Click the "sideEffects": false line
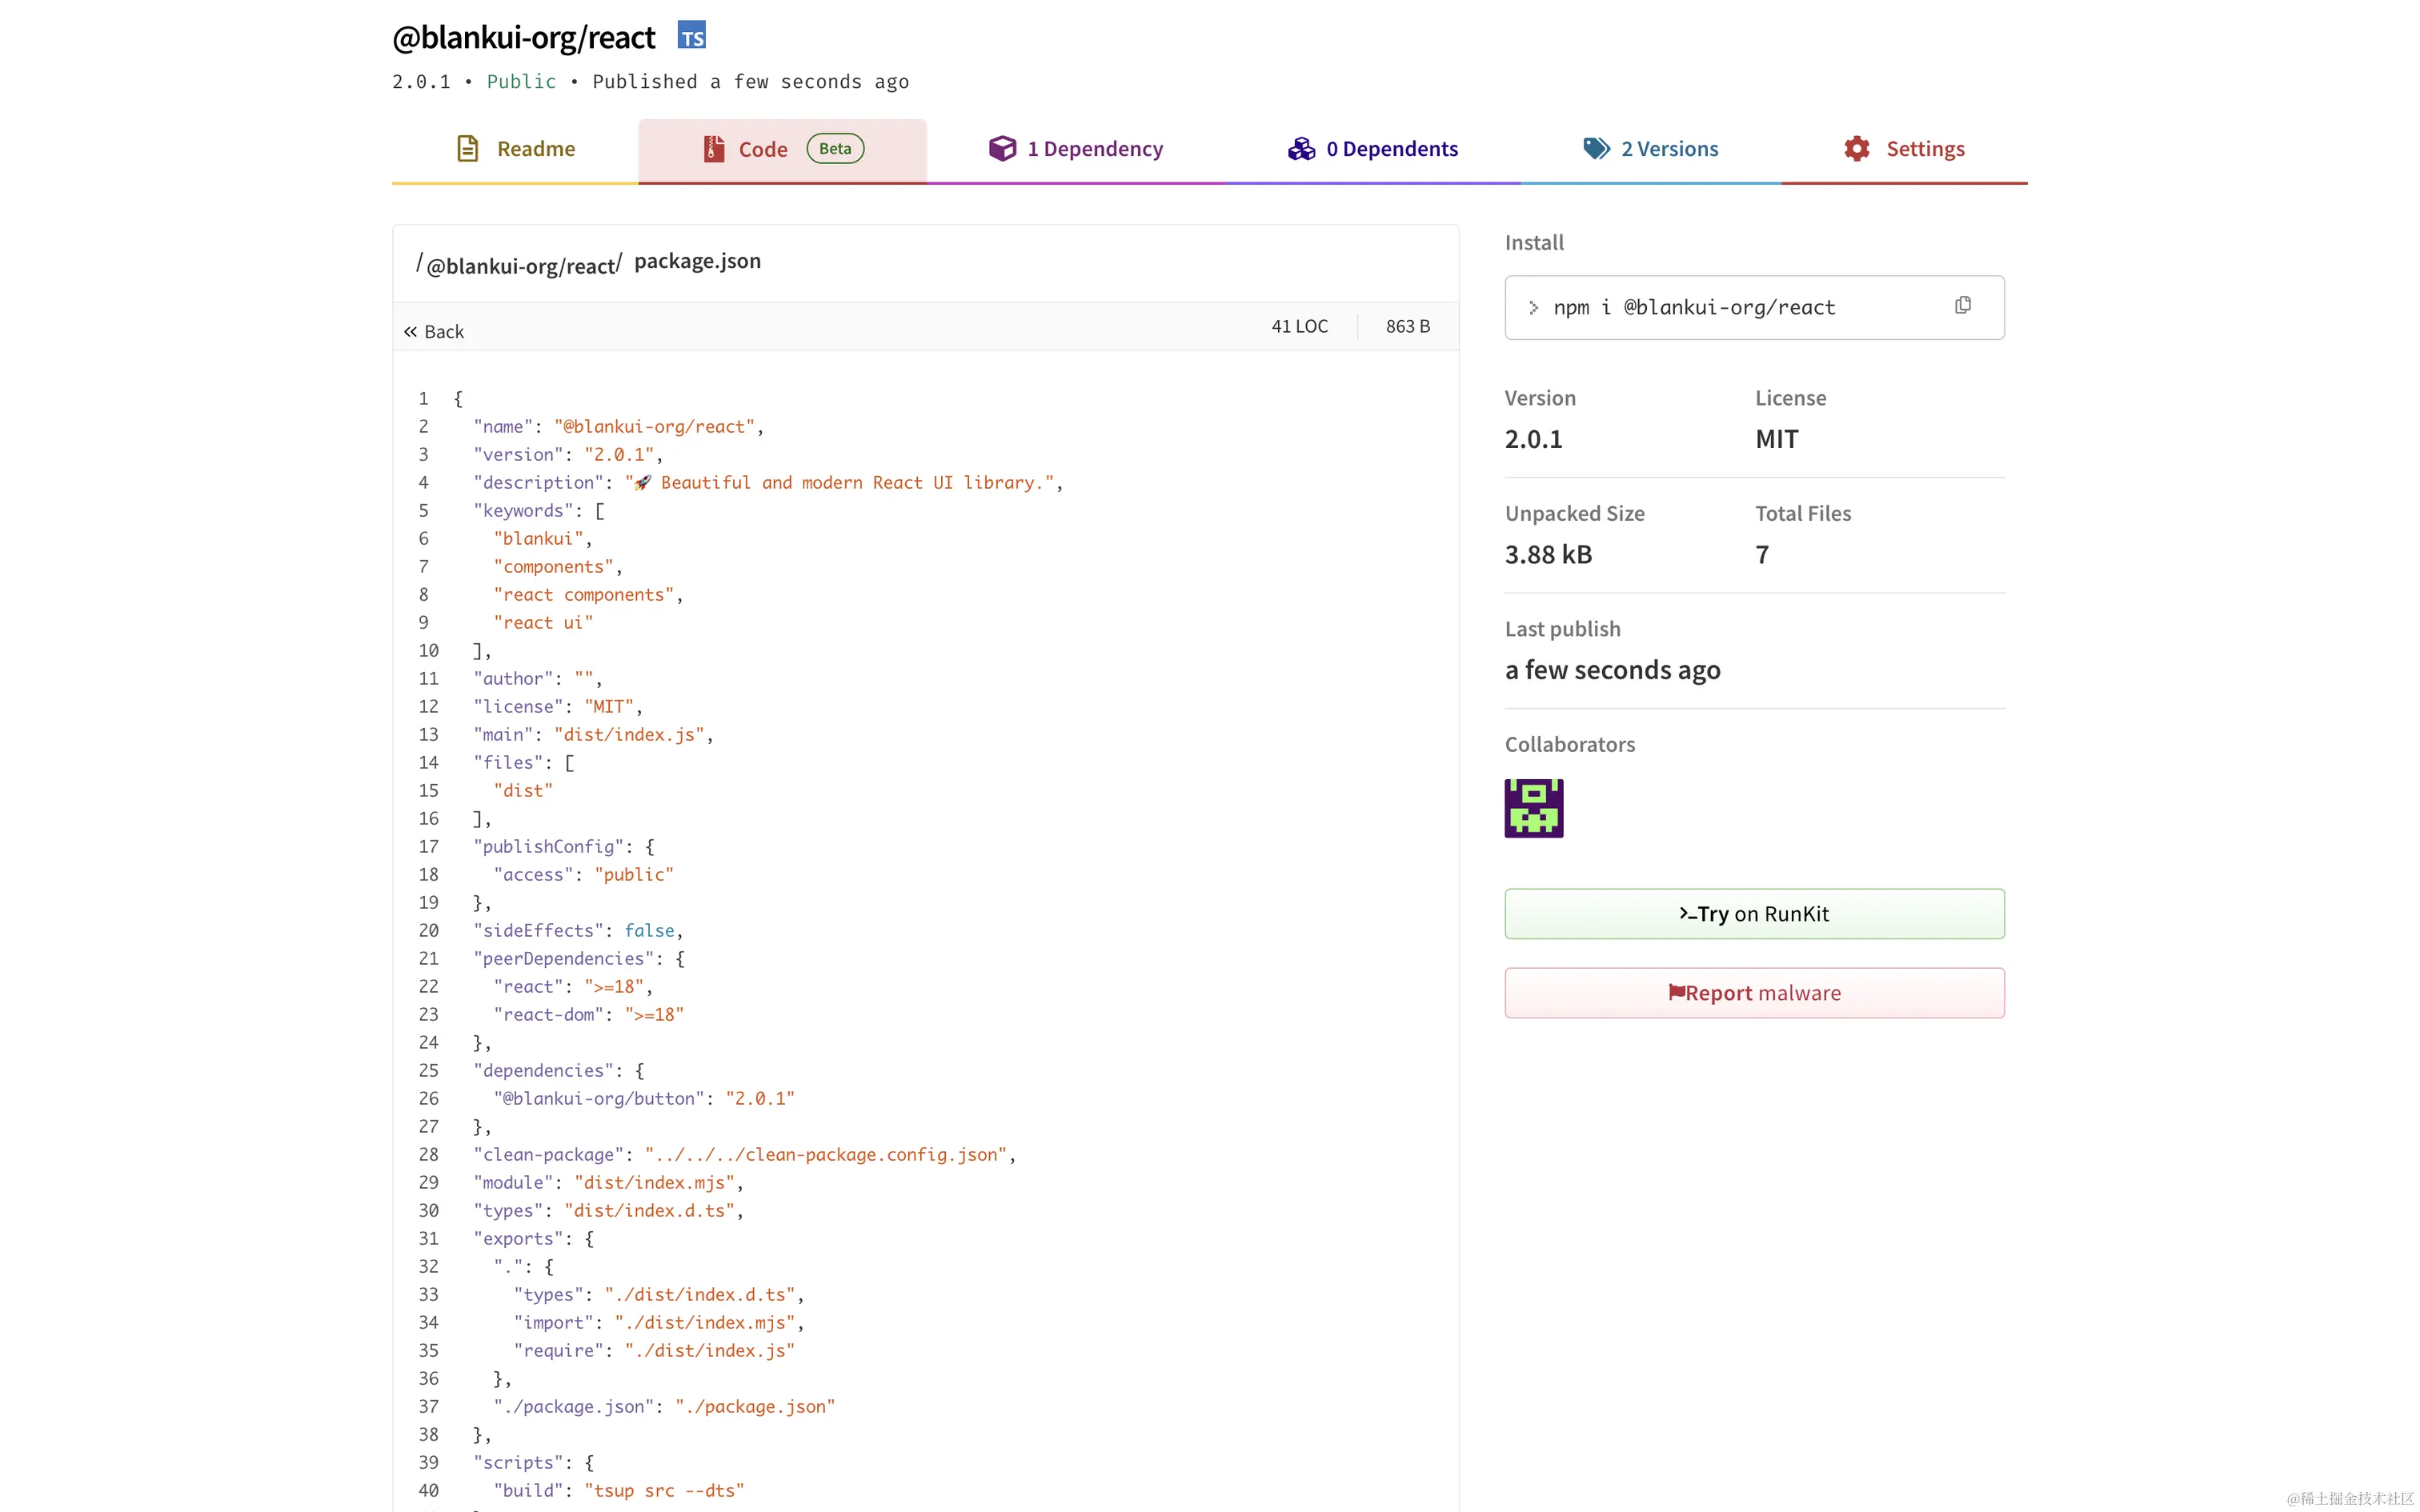 coord(578,931)
